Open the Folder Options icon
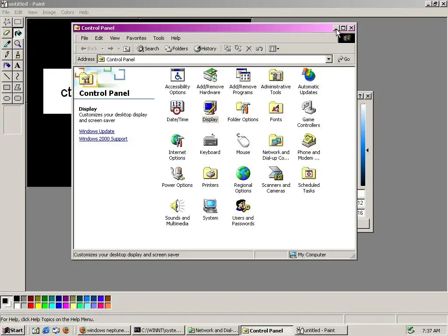 tap(243, 112)
